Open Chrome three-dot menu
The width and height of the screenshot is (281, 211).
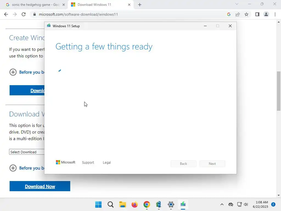275,14
